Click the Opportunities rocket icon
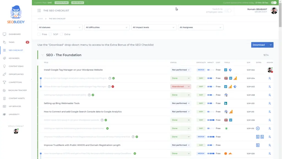This screenshot has width=282, height=159. click(x=5, y=74)
